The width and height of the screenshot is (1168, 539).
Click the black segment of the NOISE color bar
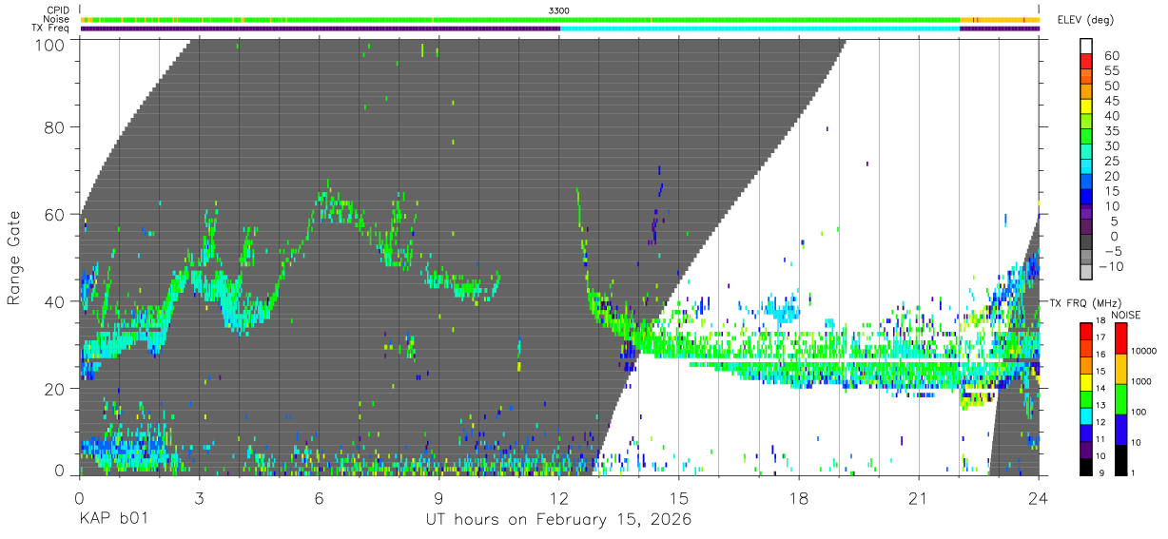(x=1120, y=458)
